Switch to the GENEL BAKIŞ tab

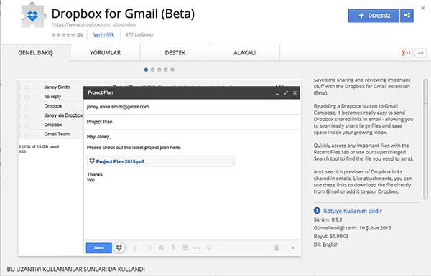35,52
